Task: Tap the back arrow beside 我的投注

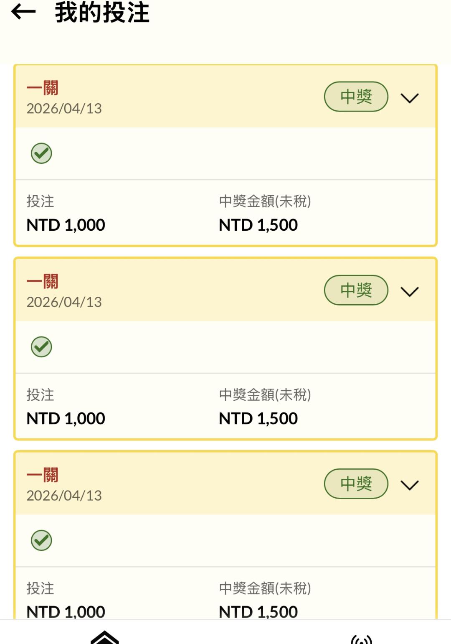Action: pos(23,12)
